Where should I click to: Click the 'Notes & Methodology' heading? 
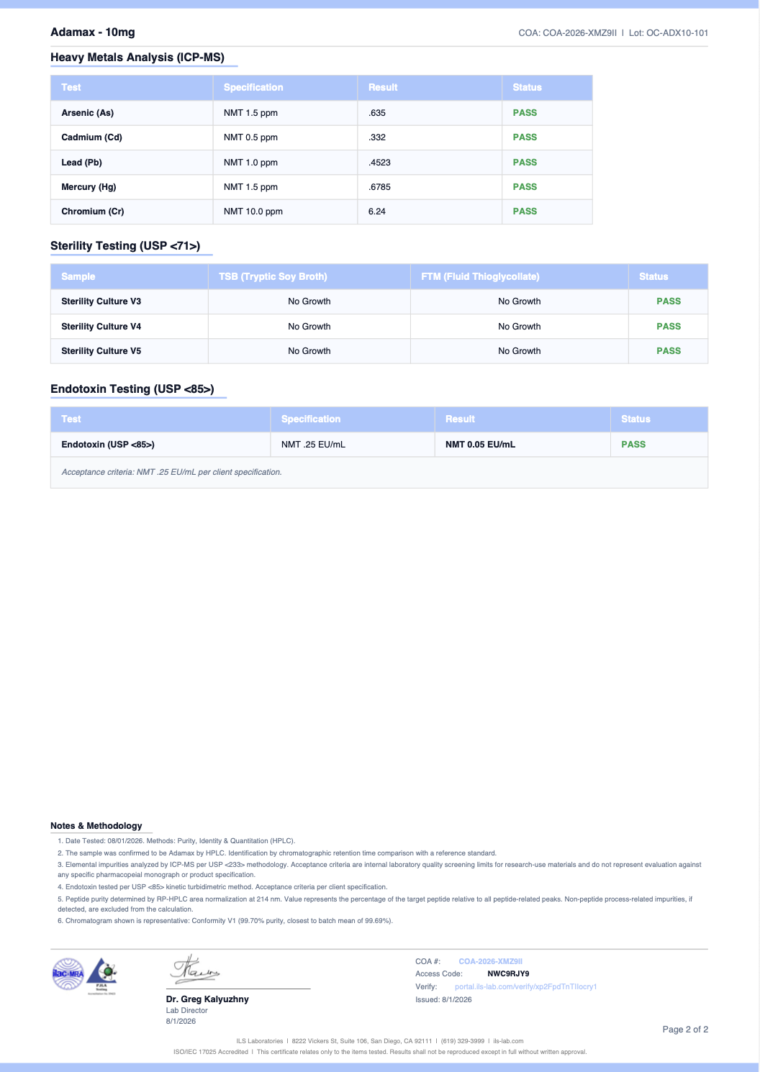click(x=96, y=826)
